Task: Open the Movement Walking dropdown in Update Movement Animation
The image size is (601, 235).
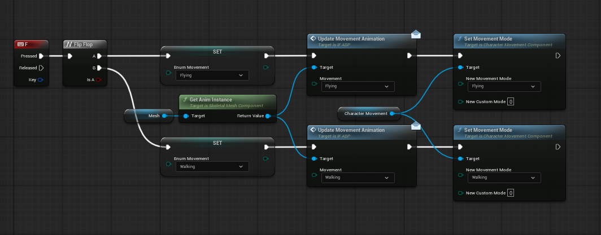Action: coord(358,178)
